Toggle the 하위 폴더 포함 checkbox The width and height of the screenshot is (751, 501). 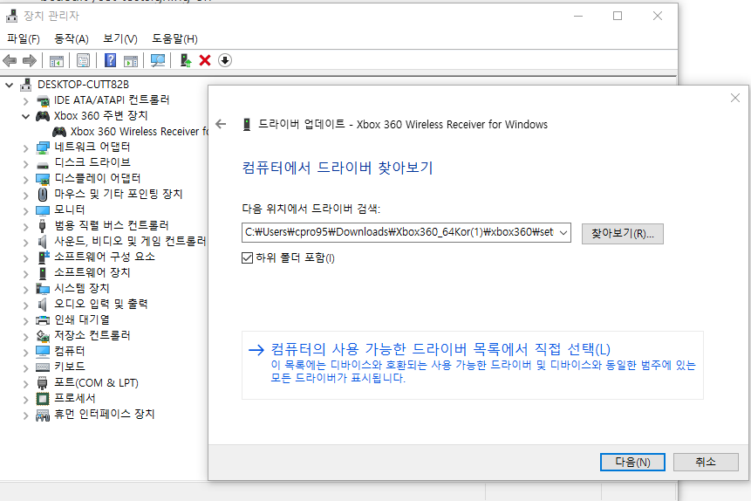click(x=247, y=258)
